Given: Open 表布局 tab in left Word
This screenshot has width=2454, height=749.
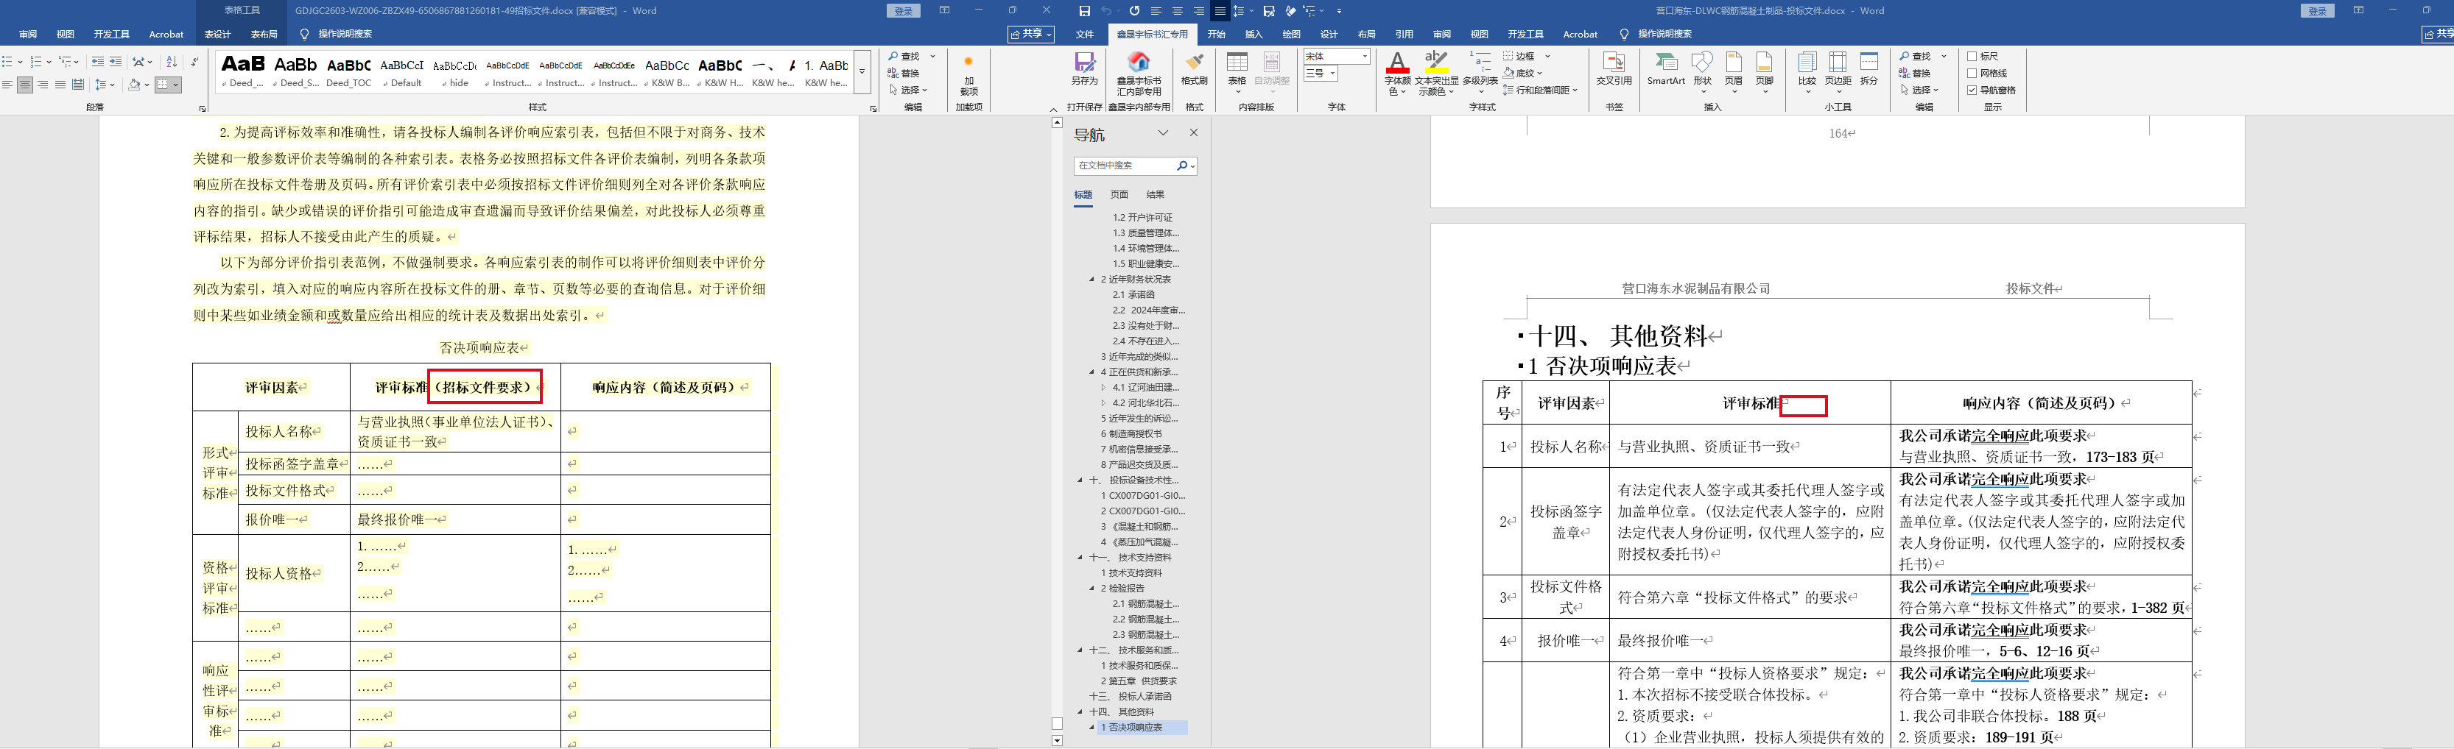Looking at the screenshot, I should click(264, 35).
